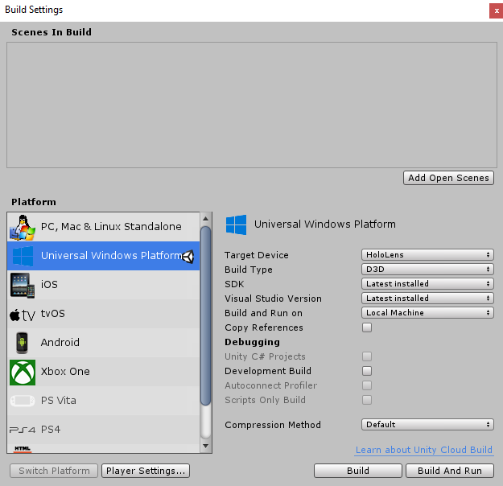This screenshot has height=486, width=503.
Task: Click the Visual Studio Version label
Action: click(273, 299)
